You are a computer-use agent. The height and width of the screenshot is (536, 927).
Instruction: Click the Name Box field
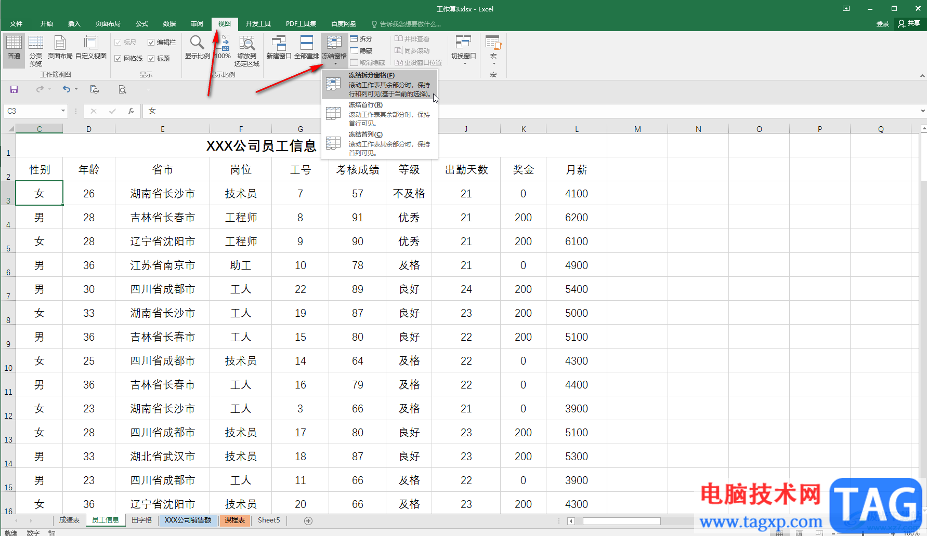click(31, 111)
